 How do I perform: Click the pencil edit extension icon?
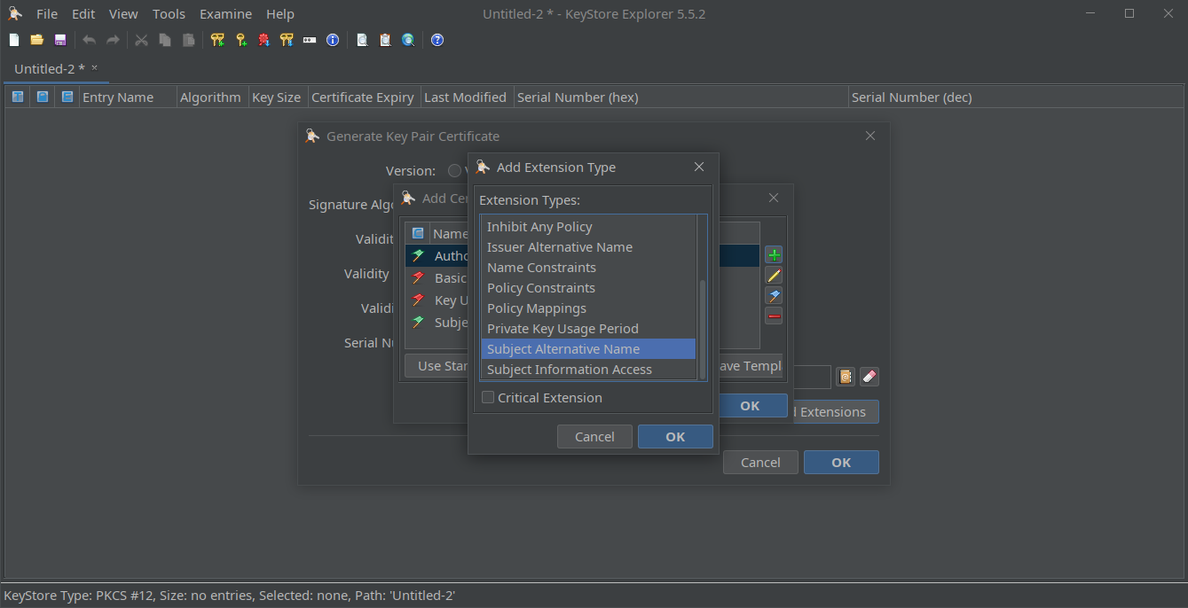[774, 276]
